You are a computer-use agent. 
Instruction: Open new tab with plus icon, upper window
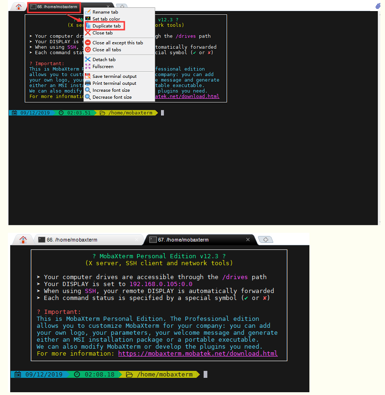tap(122, 6)
